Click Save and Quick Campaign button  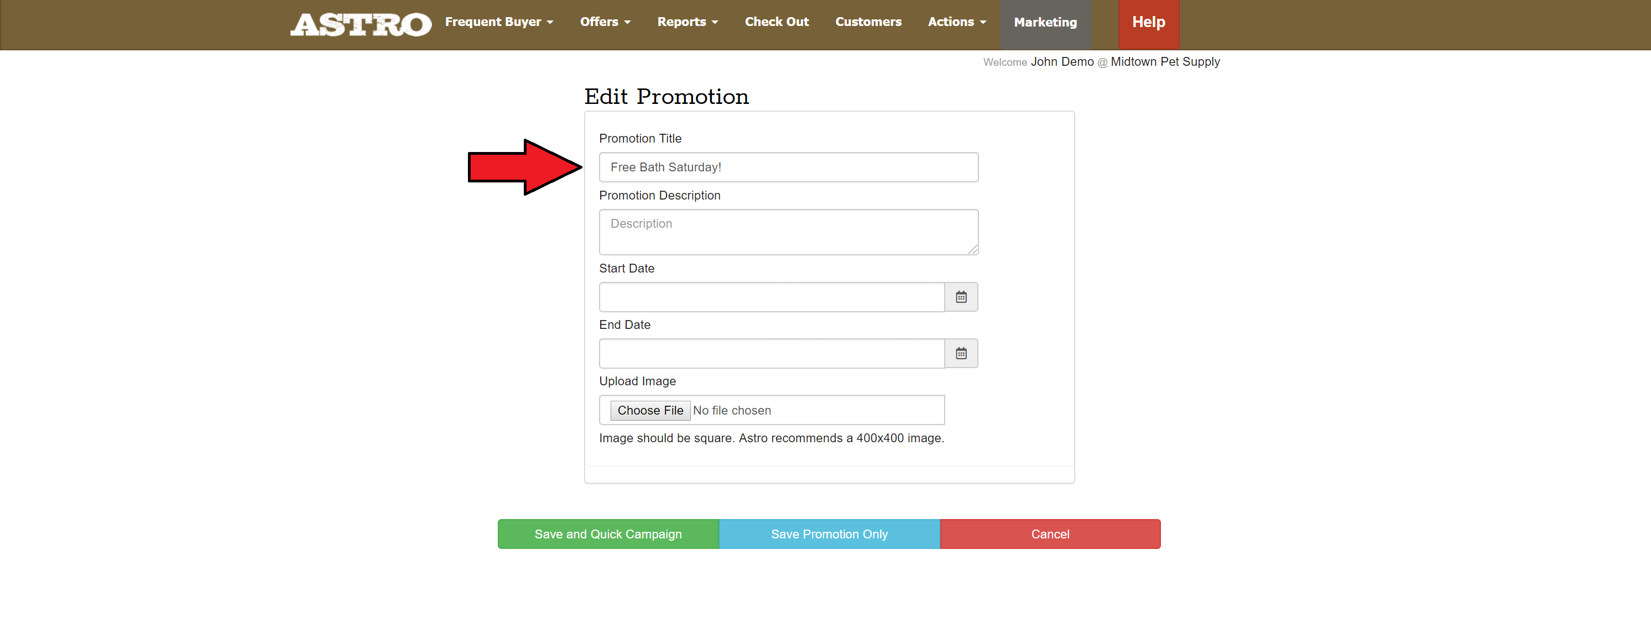click(608, 534)
